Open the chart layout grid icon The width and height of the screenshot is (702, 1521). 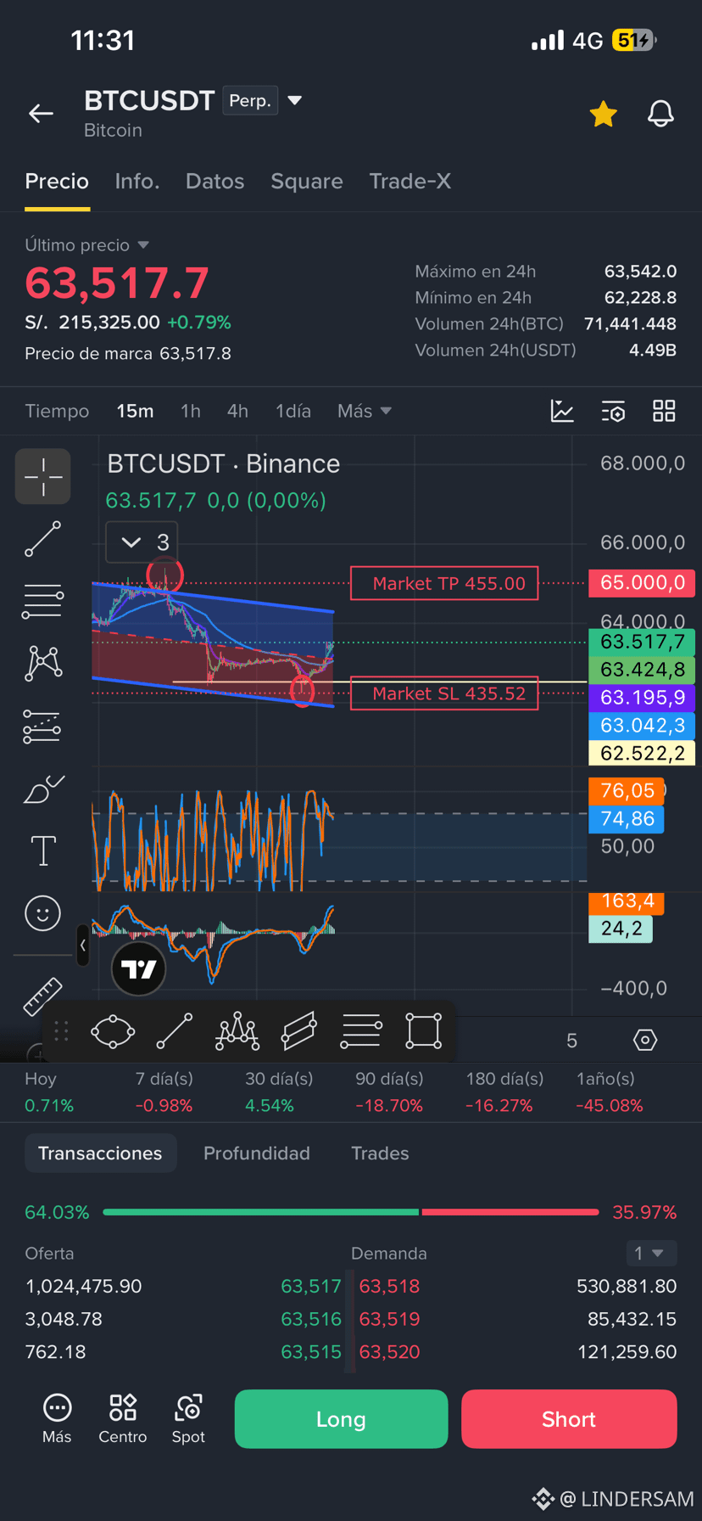pos(664,411)
